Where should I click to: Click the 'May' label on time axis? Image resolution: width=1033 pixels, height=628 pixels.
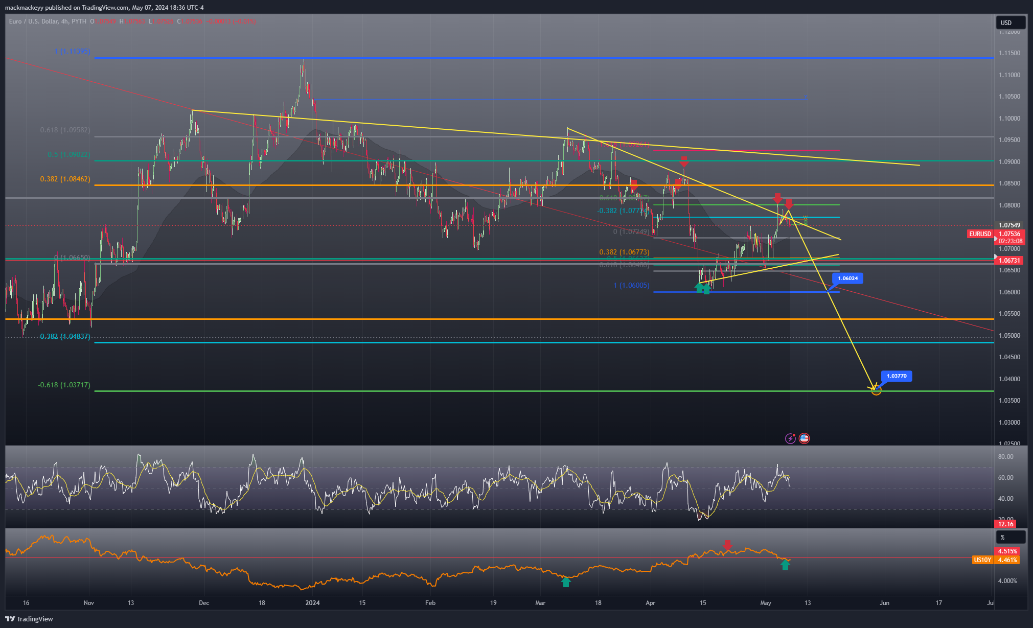point(766,603)
